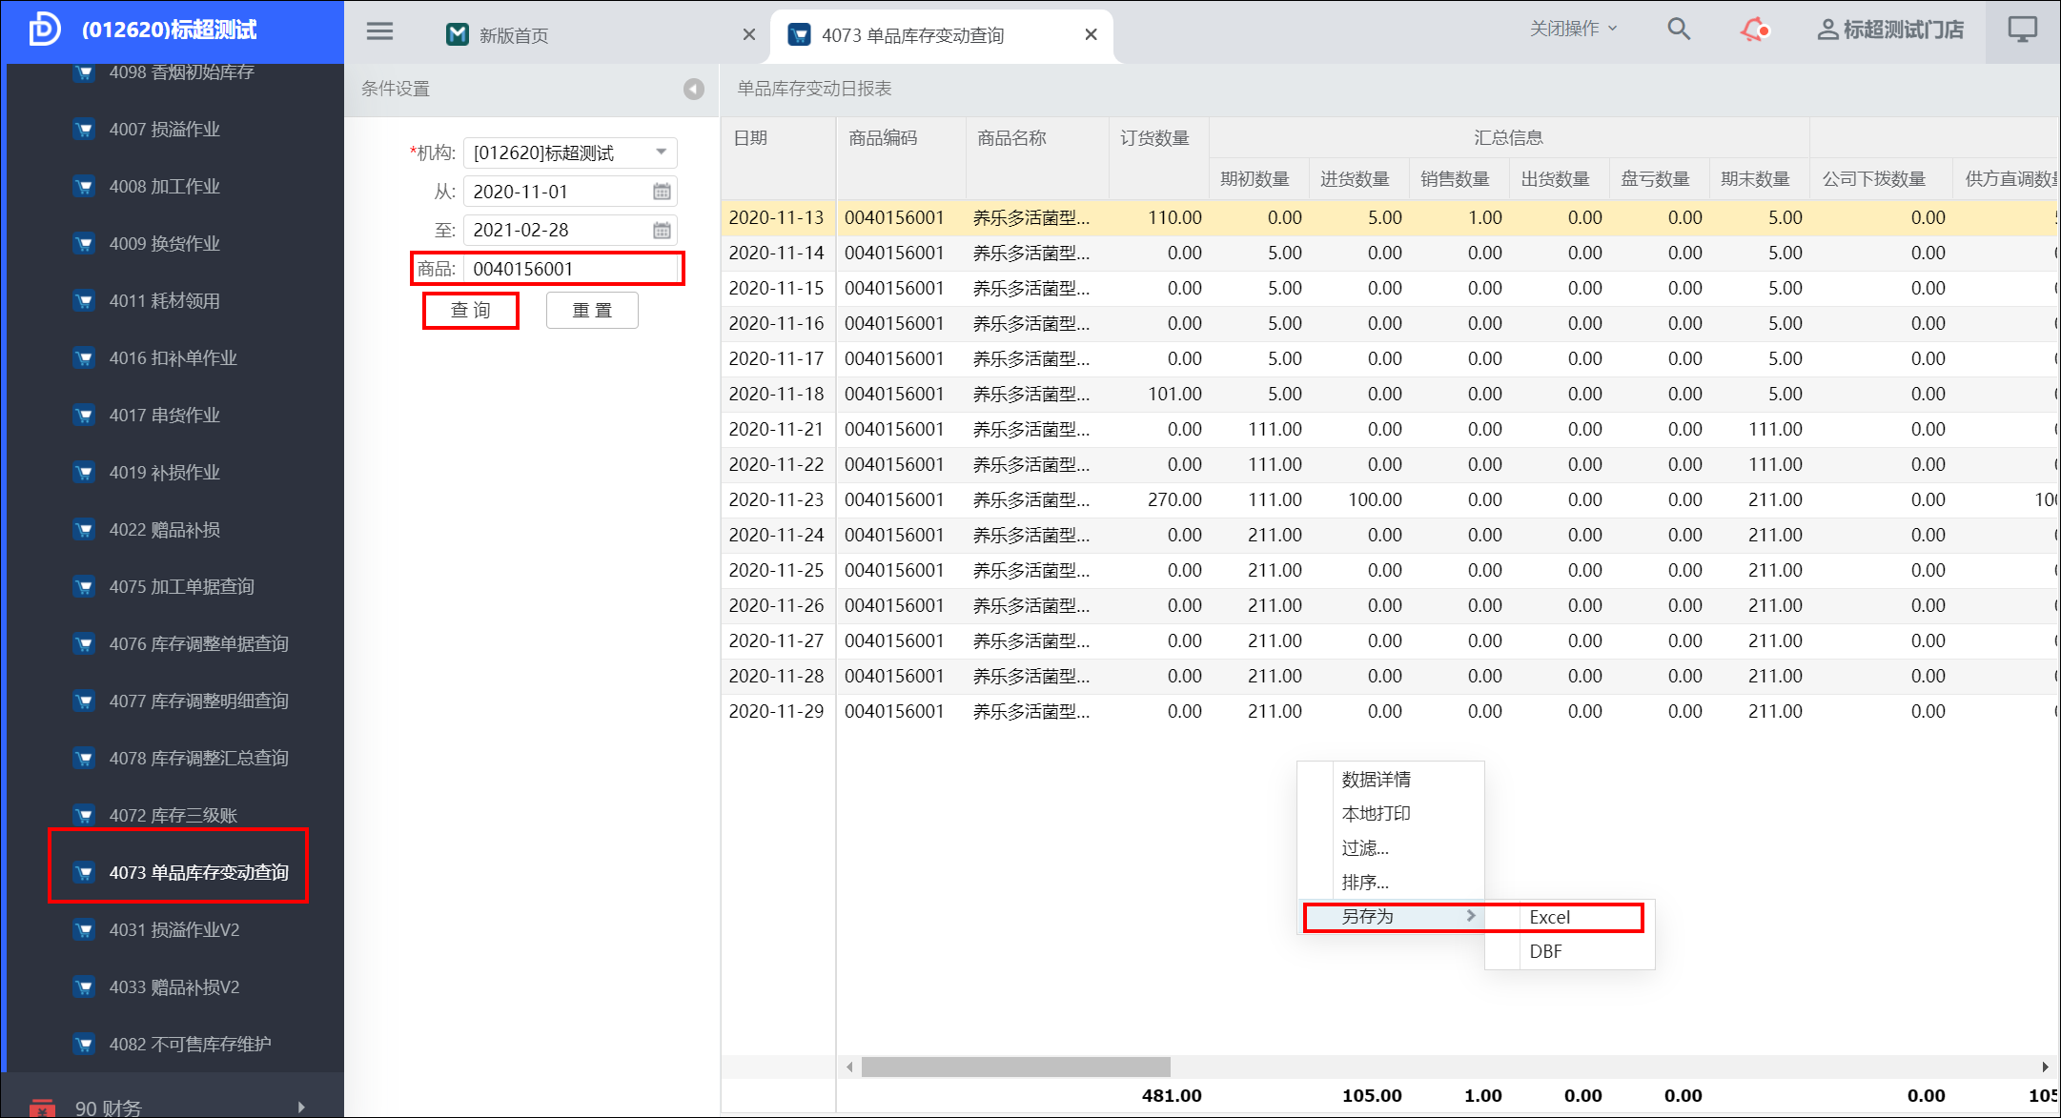Click the horizontal scrollbar thumb
2061x1118 pixels.
[x=1015, y=1067]
